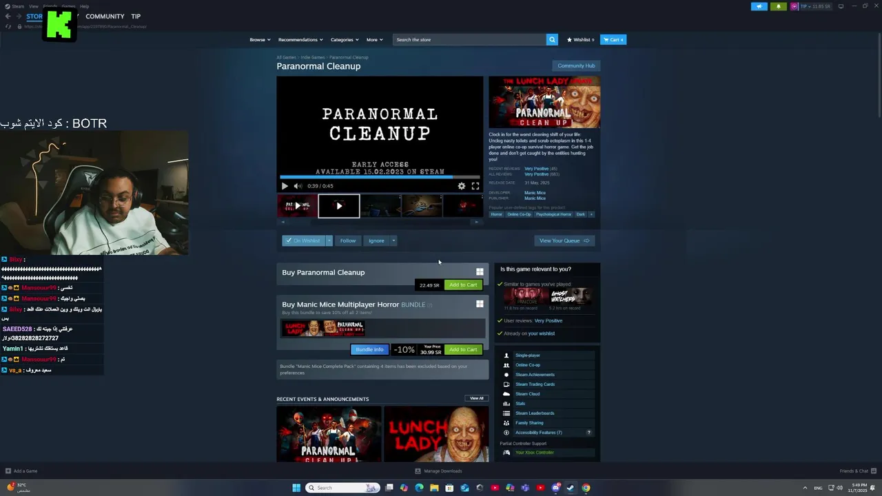
Task: Open Chrome from the taskbar
Action: (586, 488)
